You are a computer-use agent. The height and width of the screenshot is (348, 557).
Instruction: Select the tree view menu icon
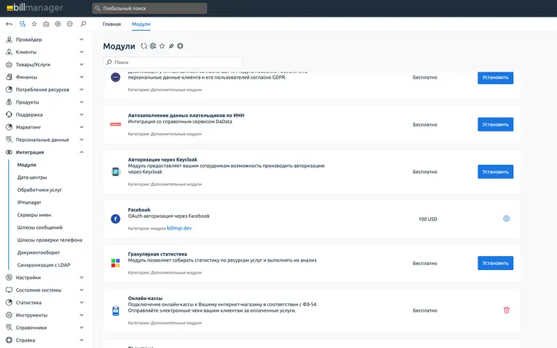pyautogui.click(x=22, y=24)
